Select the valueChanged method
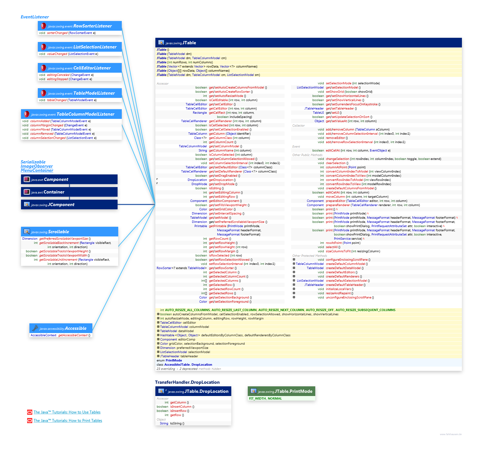This screenshot has height=449, width=480. click(x=57, y=54)
